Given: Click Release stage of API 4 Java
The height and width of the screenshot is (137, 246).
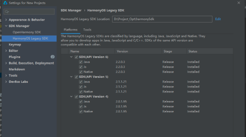Looking at the screenshot, I should coord(168,101).
